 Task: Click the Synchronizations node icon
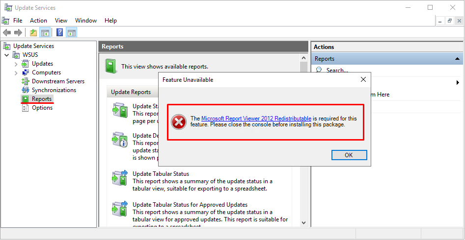click(26, 90)
